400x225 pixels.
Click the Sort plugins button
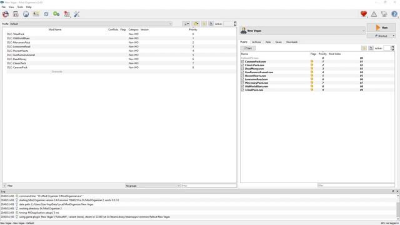click(248, 48)
